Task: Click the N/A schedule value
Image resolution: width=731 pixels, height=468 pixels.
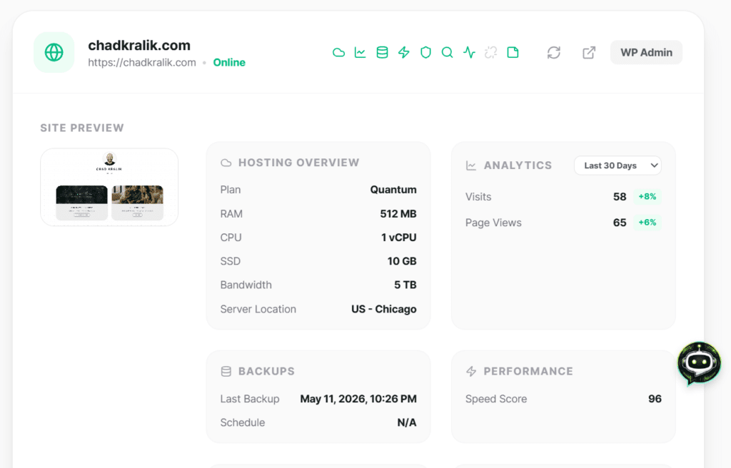Action: [406, 423]
